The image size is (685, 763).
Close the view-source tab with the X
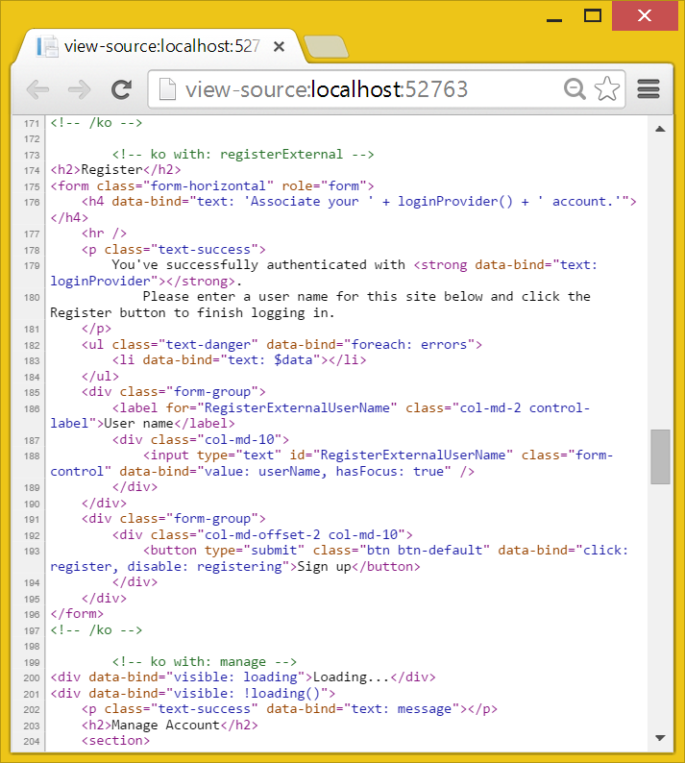point(279,47)
